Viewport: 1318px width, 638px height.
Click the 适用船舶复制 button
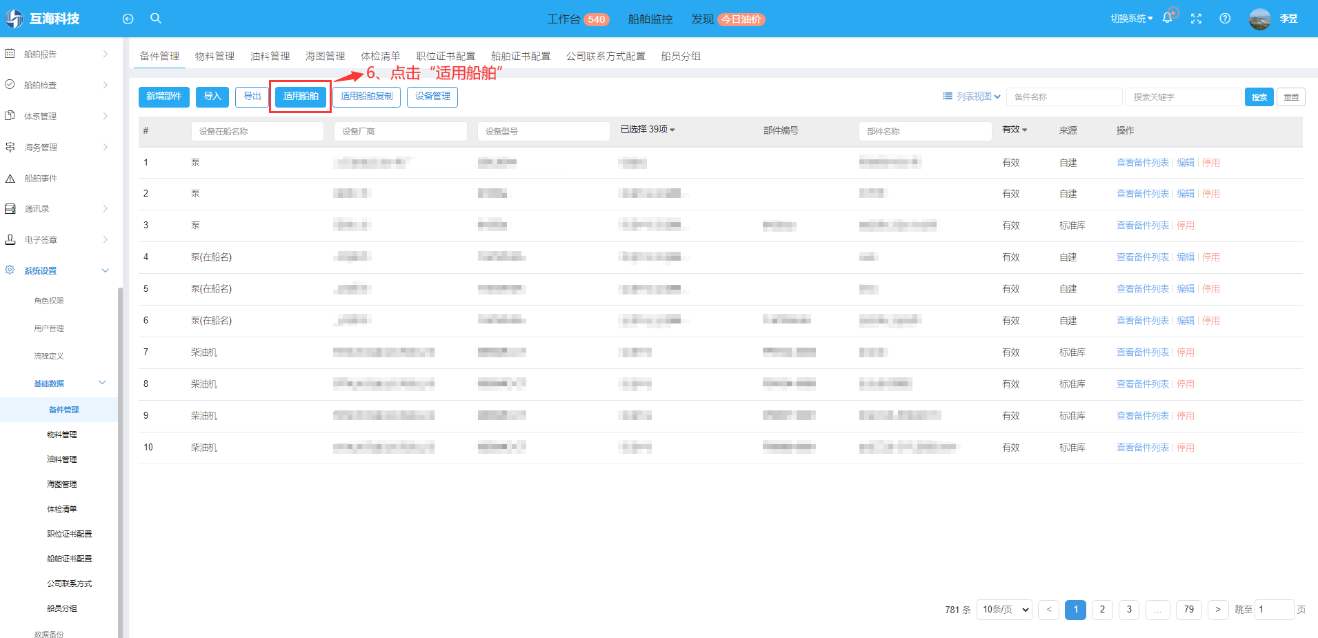[x=367, y=97]
